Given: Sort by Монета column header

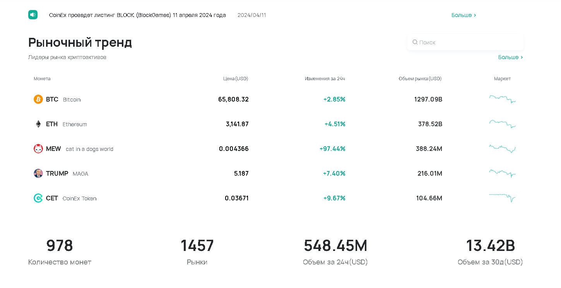Looking at the screenshot, I should (42, 79).
